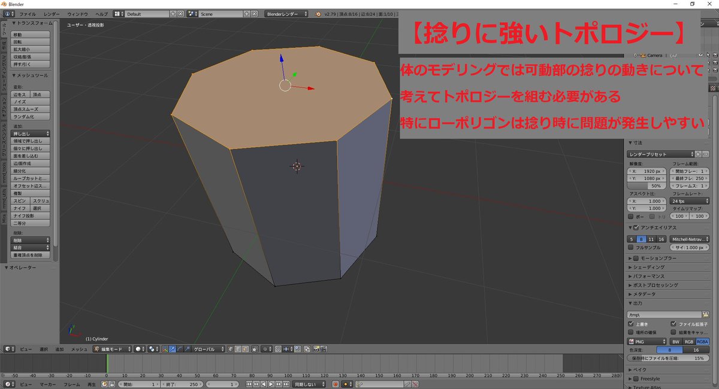The width and height of the screenshot is (719, 389).
Task: Click the auto keyframe record button
Action: tap(336, 384)
